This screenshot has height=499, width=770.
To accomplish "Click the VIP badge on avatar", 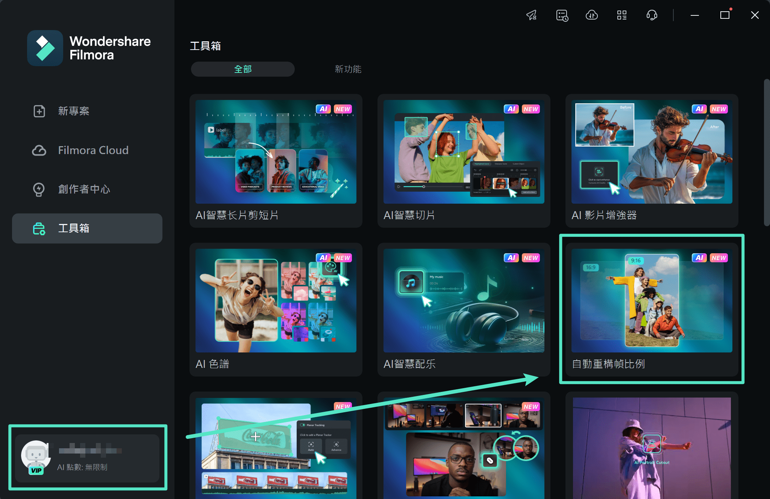I will pos(36,470).
